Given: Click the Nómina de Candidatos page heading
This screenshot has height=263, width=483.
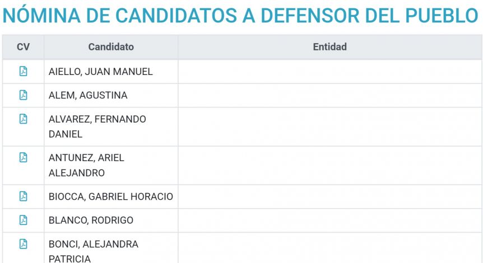Looking at the screenshot, I should coord(240,15).
